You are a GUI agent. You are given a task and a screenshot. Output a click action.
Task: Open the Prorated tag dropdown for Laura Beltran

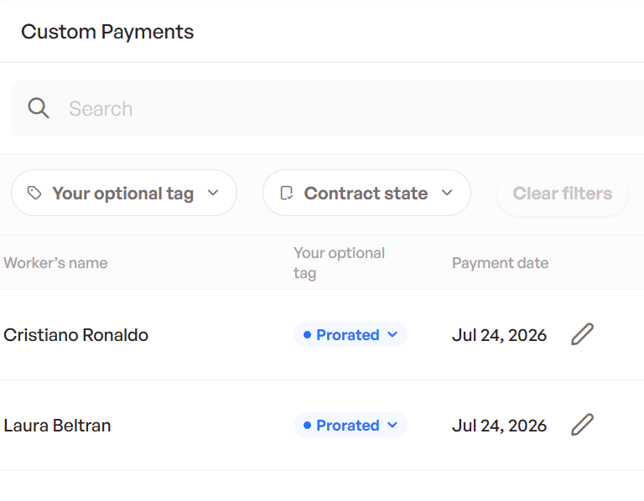coord(351,425)
